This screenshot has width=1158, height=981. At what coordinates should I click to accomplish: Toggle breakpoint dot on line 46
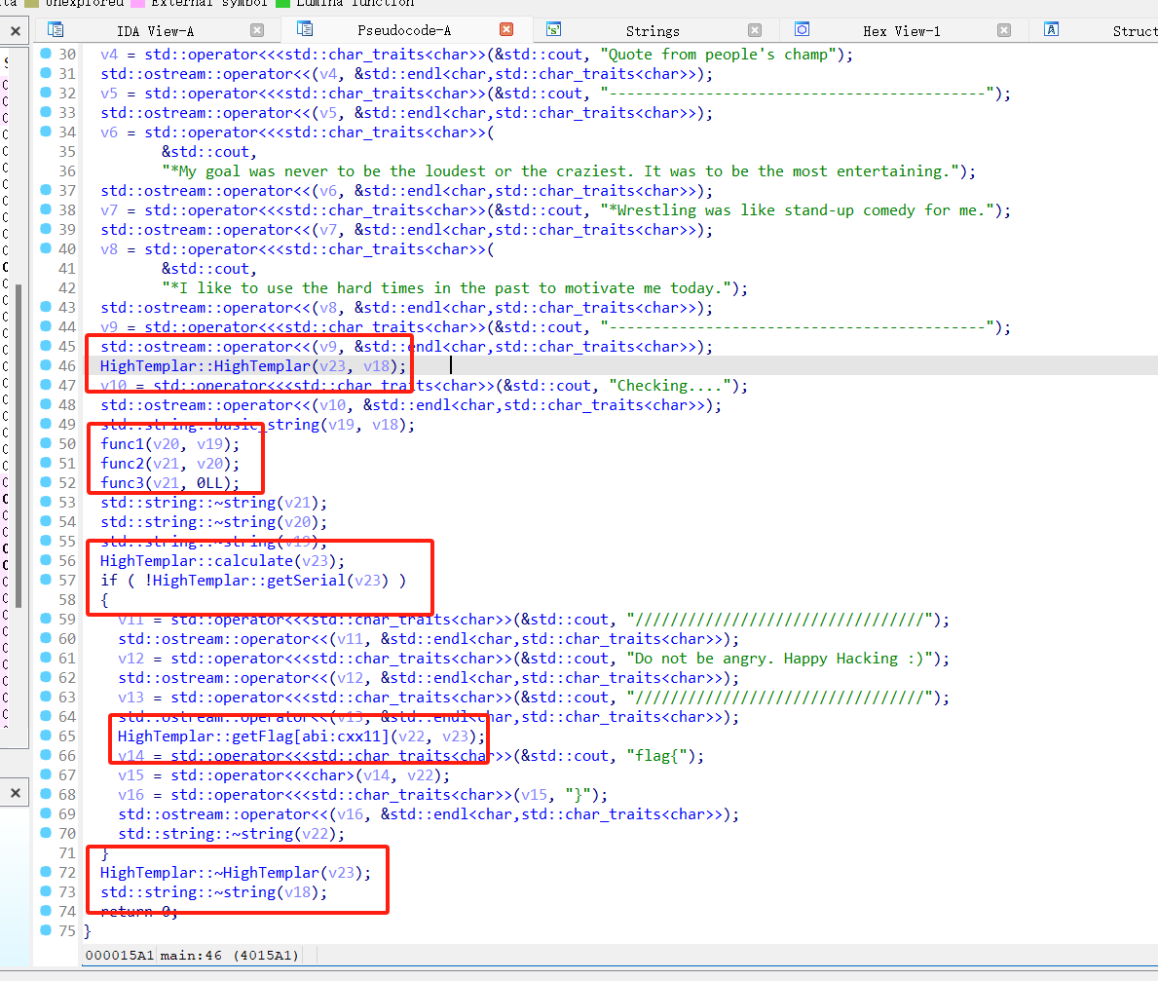[46, 365]
